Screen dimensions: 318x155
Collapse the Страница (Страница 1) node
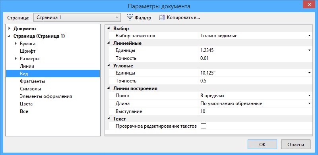(9, 36)
